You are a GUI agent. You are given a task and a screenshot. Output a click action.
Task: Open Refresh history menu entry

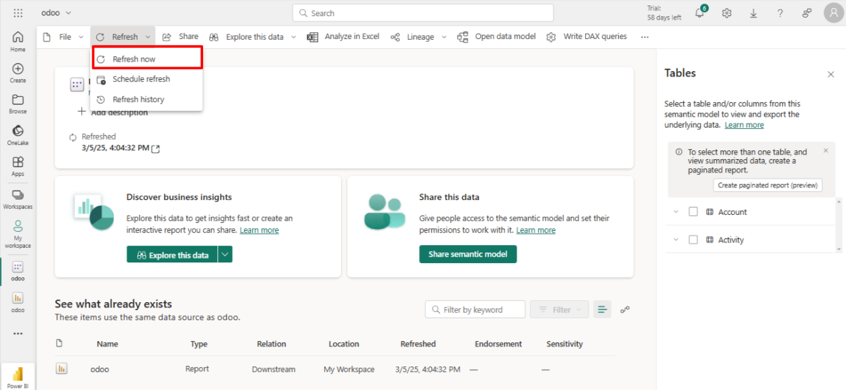pyautogui.click(x=139, y=99)
